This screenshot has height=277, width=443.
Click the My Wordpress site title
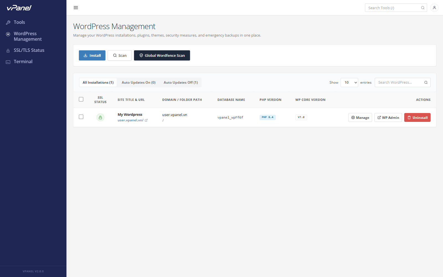[x=130, y=114]
